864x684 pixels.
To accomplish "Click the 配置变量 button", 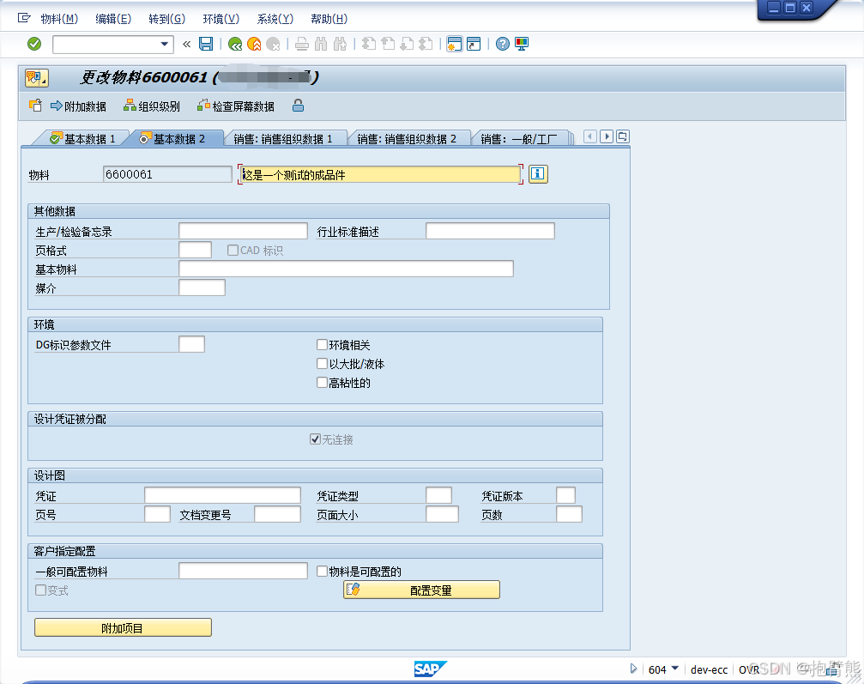I will point(421,590).
